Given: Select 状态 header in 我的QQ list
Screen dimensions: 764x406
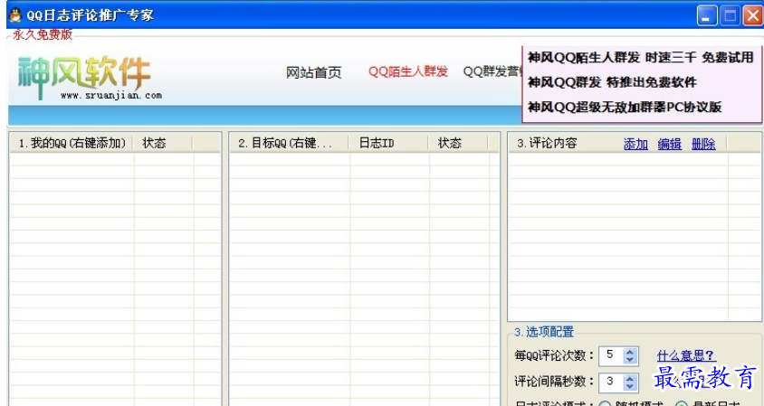Looking at the screenshot, I should (x=163, y=143).
